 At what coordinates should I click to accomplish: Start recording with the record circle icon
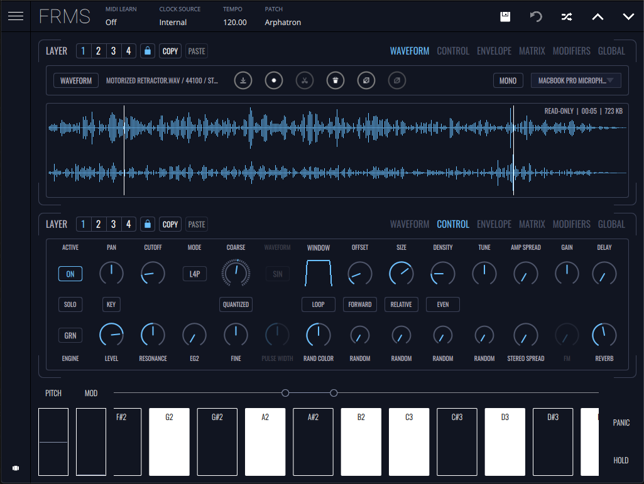[x=274, y=81]
